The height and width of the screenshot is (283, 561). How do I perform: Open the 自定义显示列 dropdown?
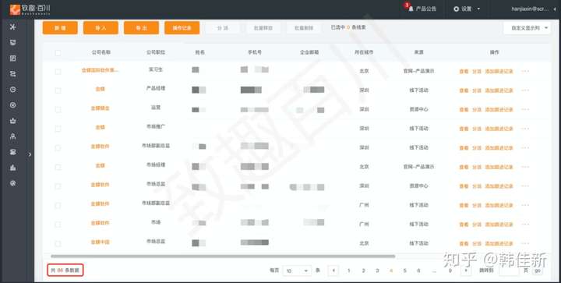tap(527, 27)
